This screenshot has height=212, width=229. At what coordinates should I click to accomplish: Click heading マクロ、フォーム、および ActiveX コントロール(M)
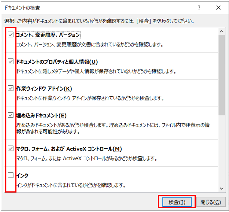69,149
